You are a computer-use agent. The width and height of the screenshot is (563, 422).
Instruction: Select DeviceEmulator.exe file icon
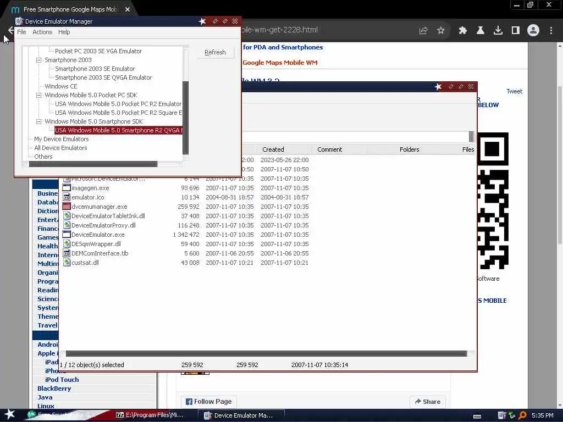pos(67,234)
